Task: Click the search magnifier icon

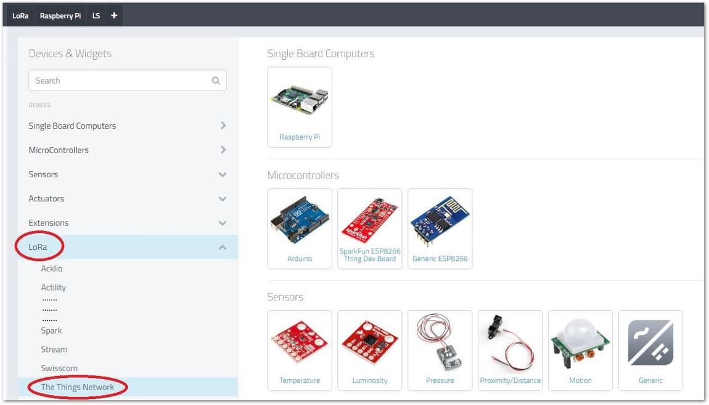Action: [x=216, y=81]
